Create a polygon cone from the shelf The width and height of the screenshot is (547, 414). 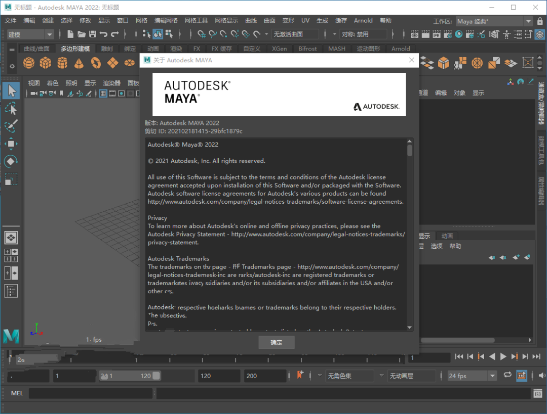click(x=79, y=63)
